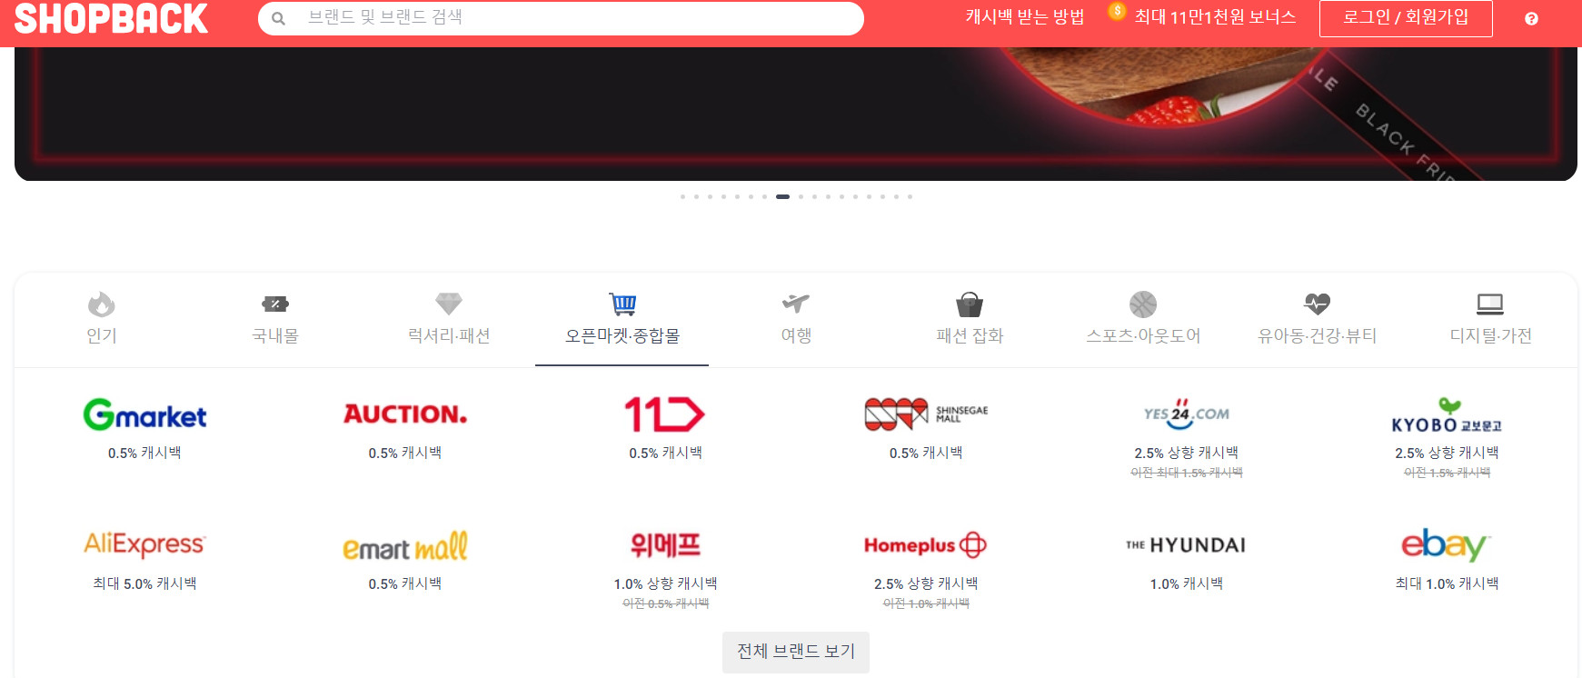The width and height of the screenshot is (1582, 678).
Task: Click the 로그인 / 회원가입 button
Action: (1406, 18)
